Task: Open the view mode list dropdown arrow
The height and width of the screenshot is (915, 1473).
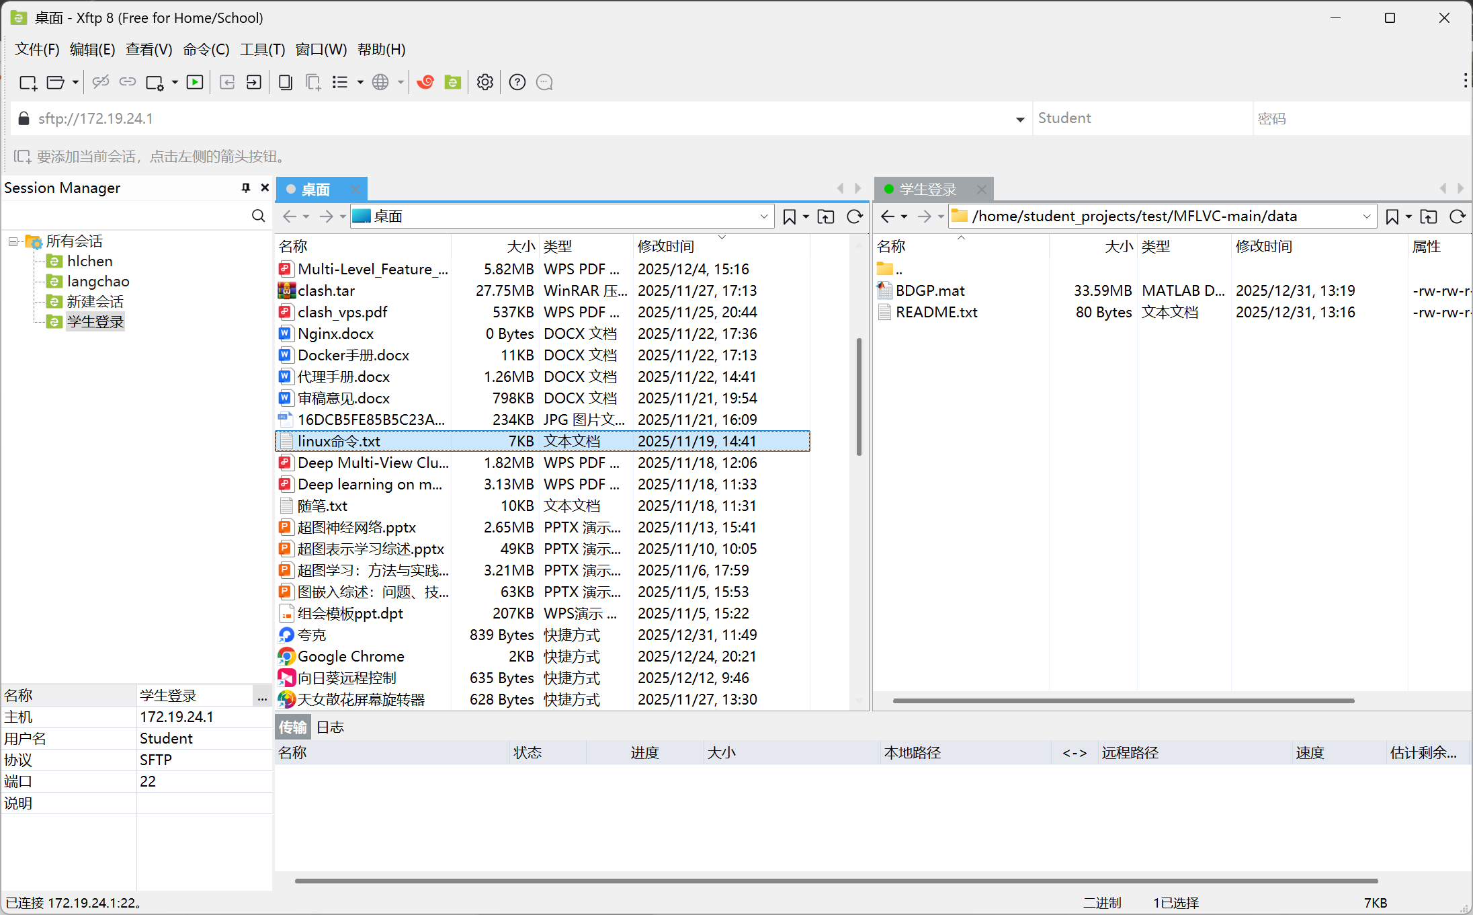Action: click(x=360, y=82)
